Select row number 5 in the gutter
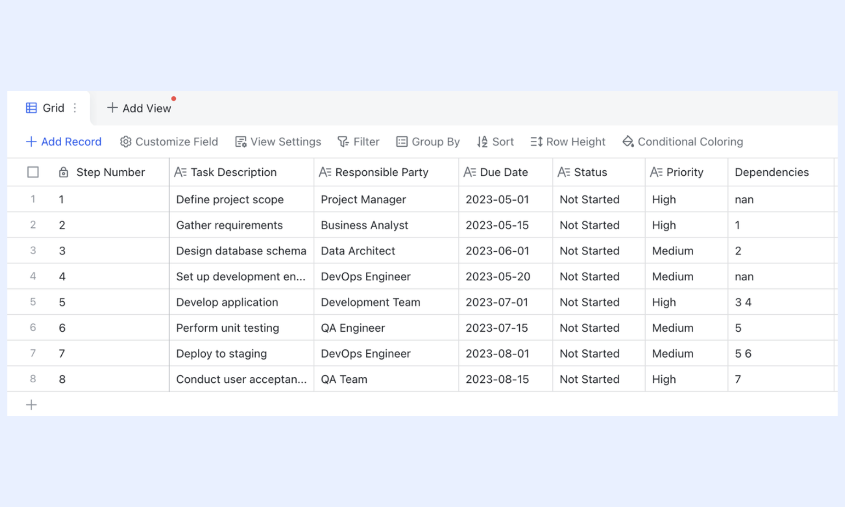This screenshot has width=845, height=507. tap(33, 302)
